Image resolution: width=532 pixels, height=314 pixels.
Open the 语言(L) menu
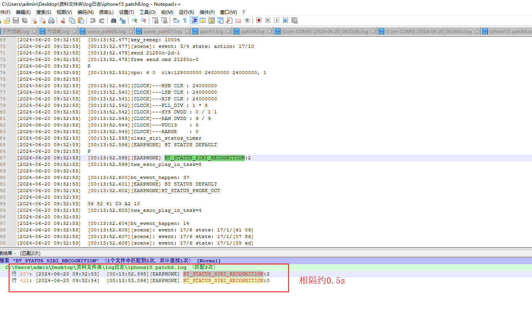click(106, 12)
